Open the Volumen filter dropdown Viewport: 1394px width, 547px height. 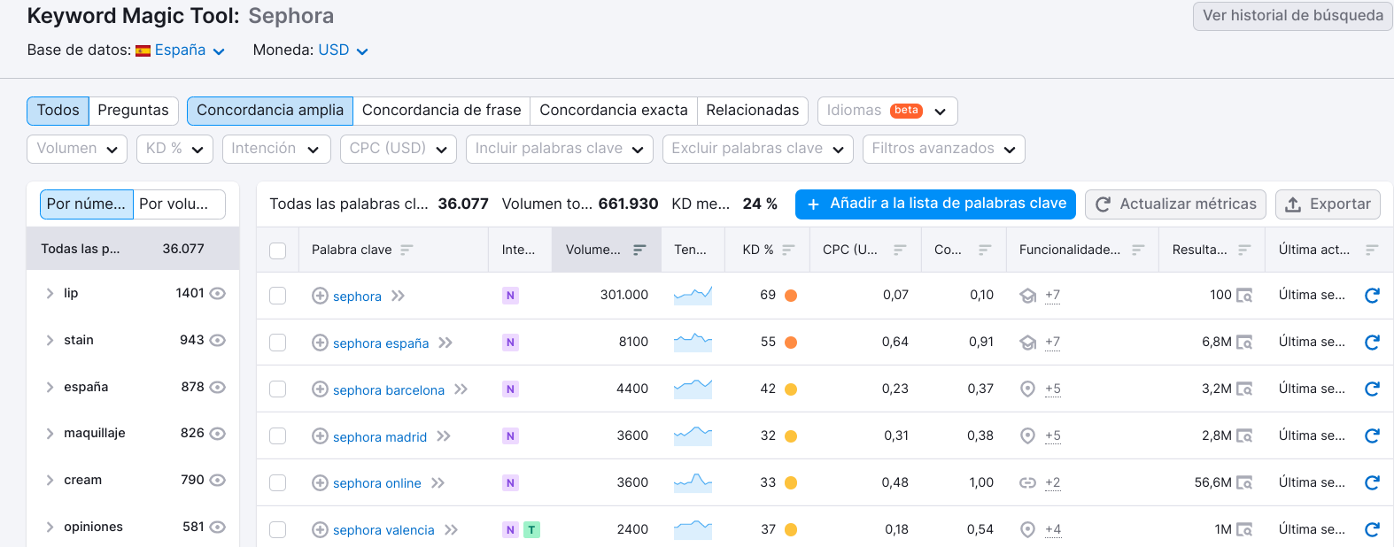point(77,149)
